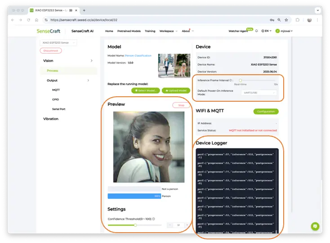Screen dimensions: 330x243
Task: Open the Pretrained Models menu
Action: point(129,31)
